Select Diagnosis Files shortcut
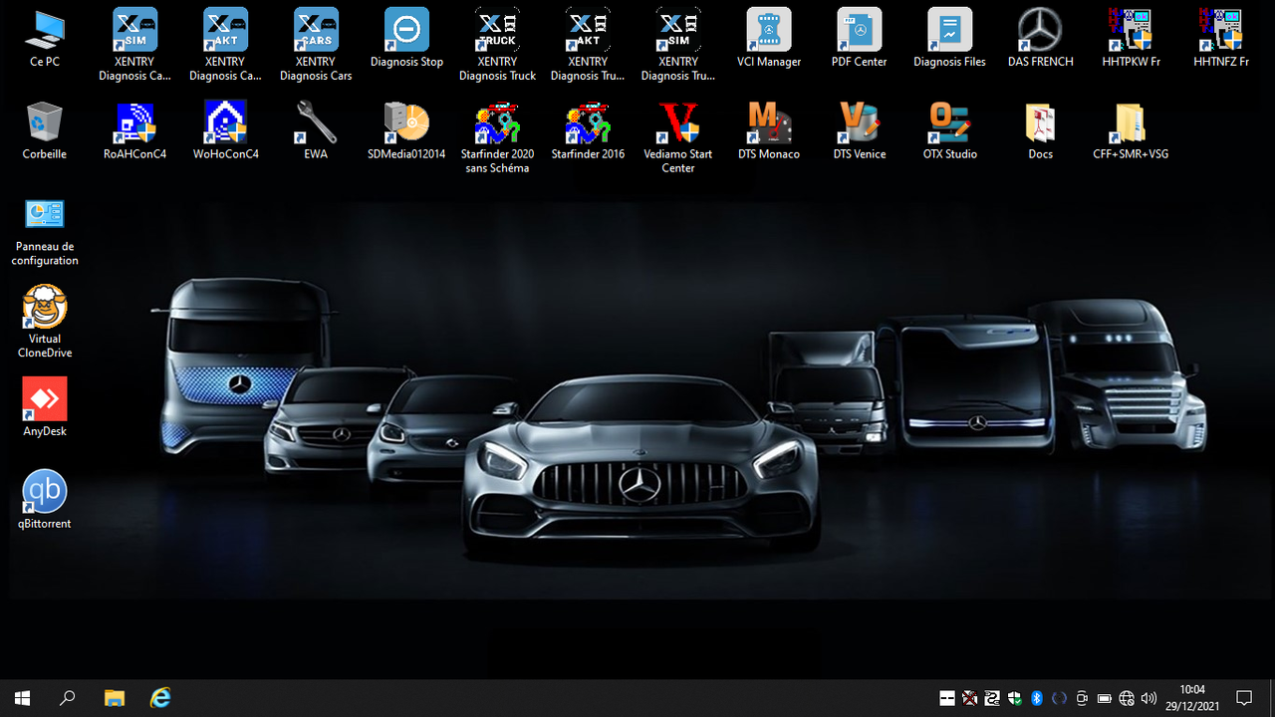 click(950, 39)
